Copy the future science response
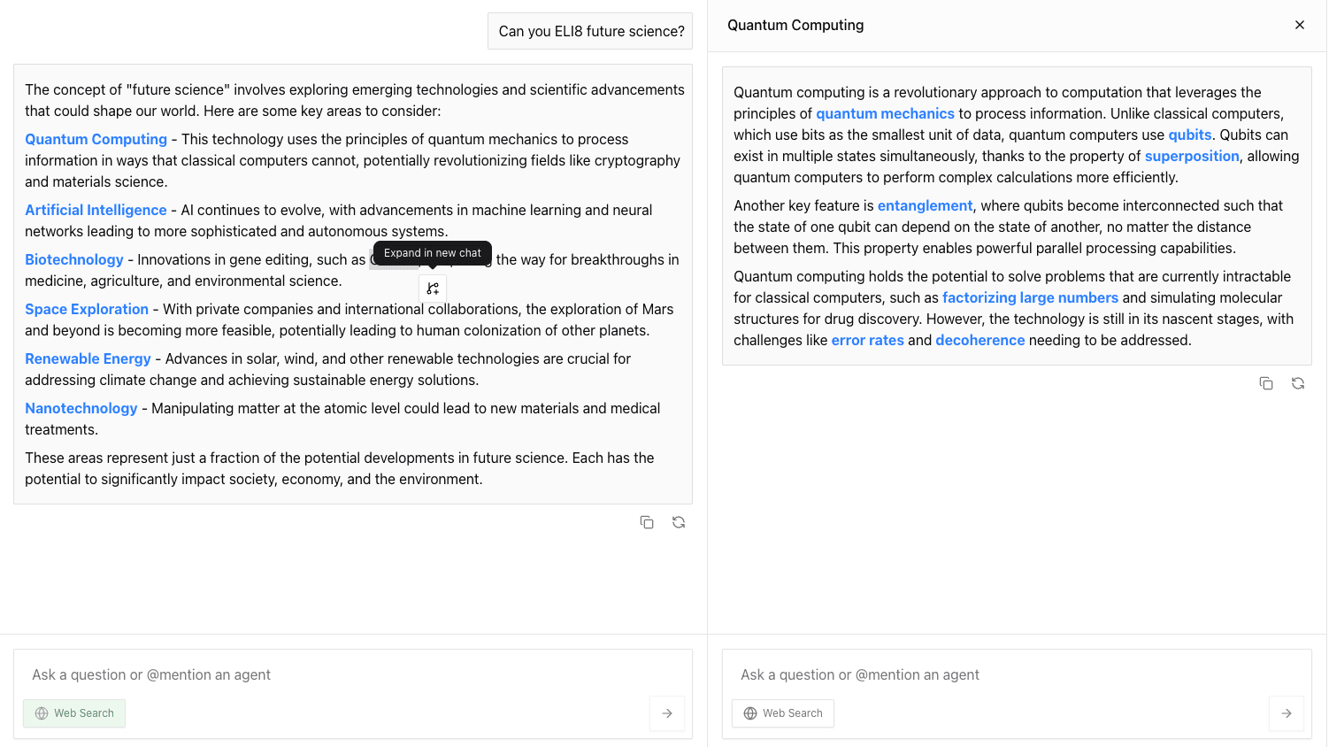Viewport: 1329px width, 747px height. pos(647,522)
